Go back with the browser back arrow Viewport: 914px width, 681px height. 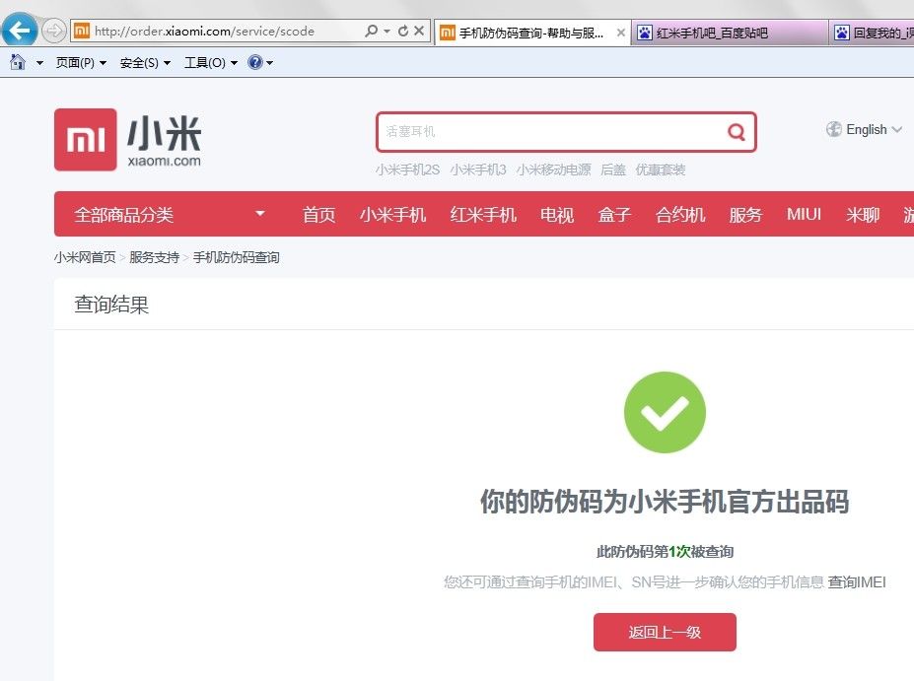coord(18,30)
